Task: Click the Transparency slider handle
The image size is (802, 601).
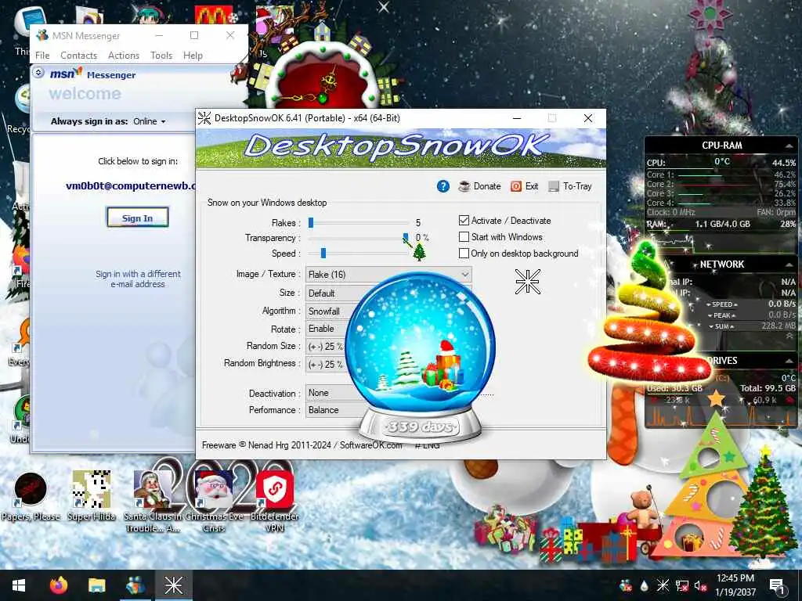Action: pyautogui.click(x=406, y=238)
